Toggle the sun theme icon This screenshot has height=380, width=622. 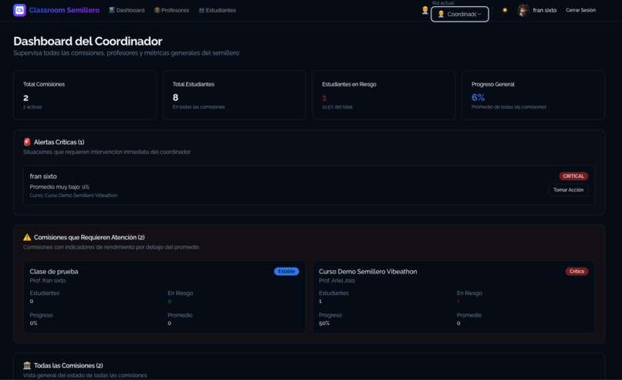tap(505, 10)
